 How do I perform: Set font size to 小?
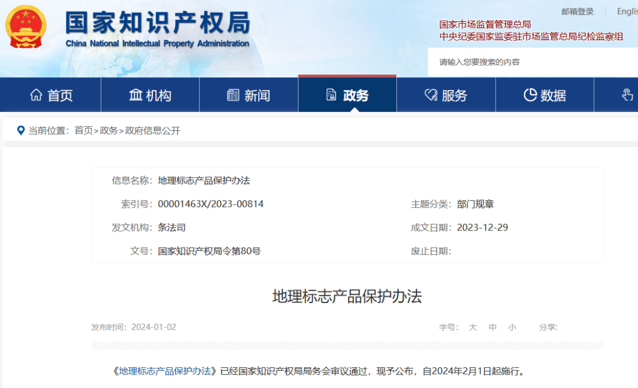click(512, 327)
